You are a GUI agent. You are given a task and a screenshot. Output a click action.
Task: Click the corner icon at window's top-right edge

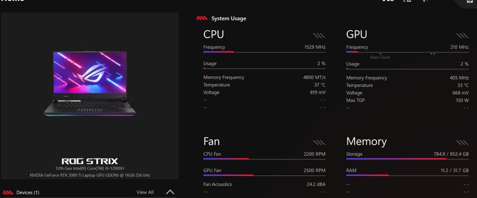click(470, 2)
